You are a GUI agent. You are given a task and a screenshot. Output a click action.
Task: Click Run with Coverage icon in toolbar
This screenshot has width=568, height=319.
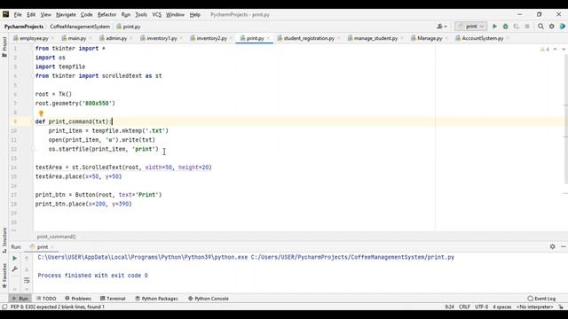coord(517,27)
